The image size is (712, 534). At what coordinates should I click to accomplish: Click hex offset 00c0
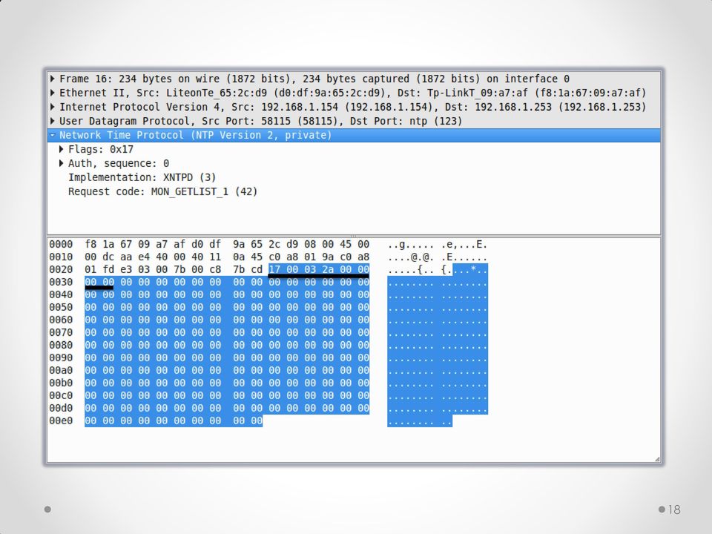coord(61,395)
